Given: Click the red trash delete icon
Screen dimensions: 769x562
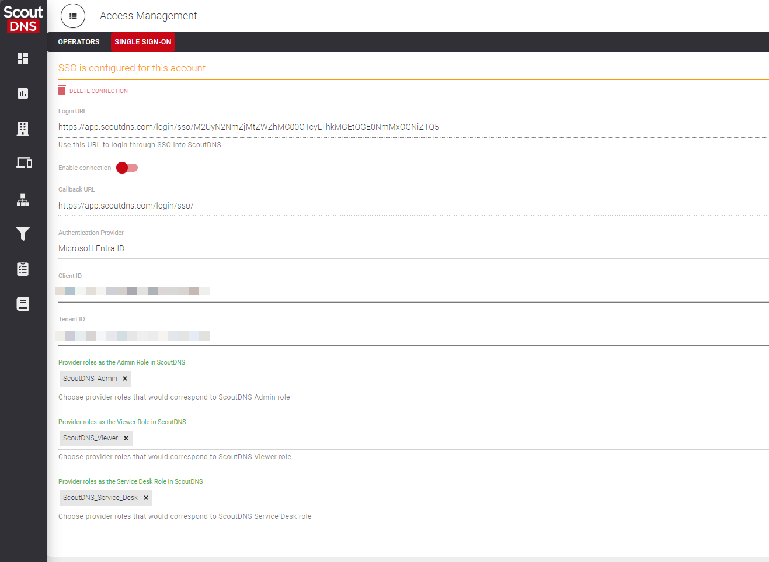Looking at the screenshot, I should tap(62, 90).
